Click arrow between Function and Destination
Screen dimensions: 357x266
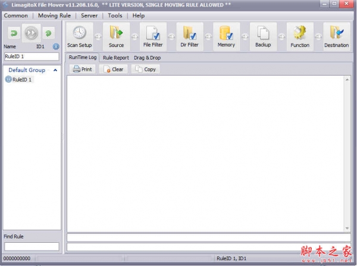[x=318, y=36]
